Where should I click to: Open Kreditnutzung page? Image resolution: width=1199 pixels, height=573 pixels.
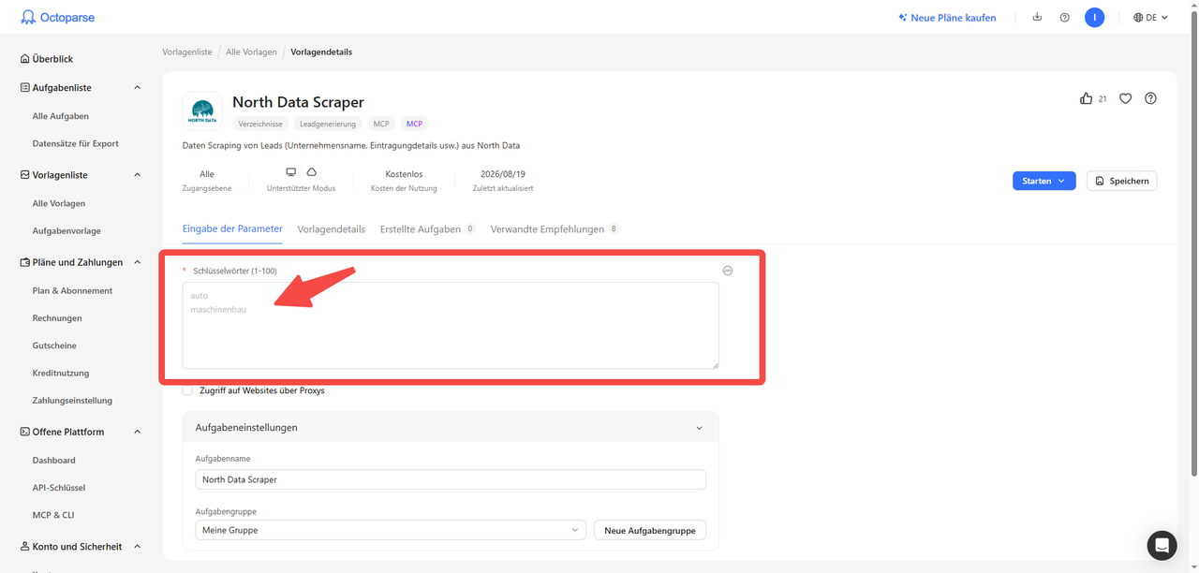[x=61, y=373]
